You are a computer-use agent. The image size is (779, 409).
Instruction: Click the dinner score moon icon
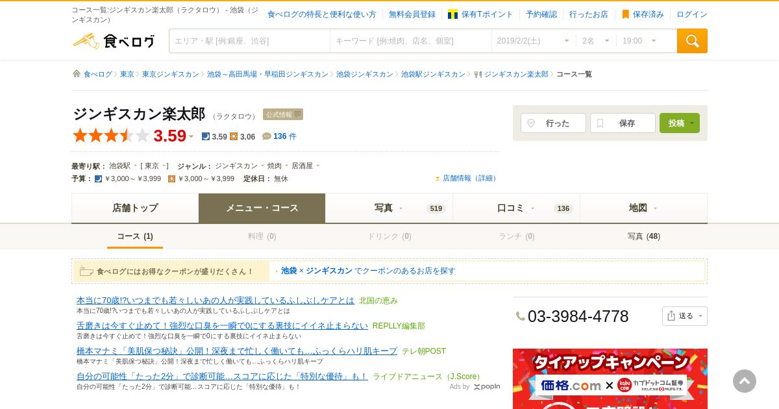(x=205, y=136)
